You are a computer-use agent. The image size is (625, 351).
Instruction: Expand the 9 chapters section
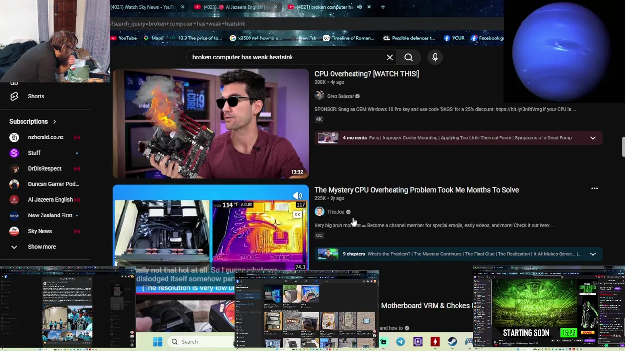[x=593, y=254]
